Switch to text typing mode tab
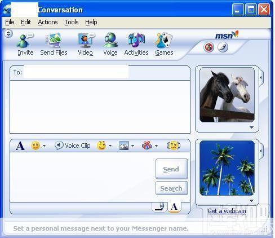 coord(174,207)
